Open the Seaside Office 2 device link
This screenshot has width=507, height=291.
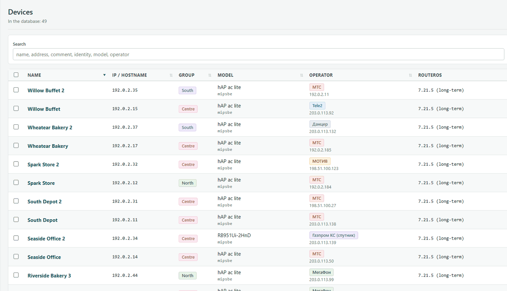click(x=46, y=238)
